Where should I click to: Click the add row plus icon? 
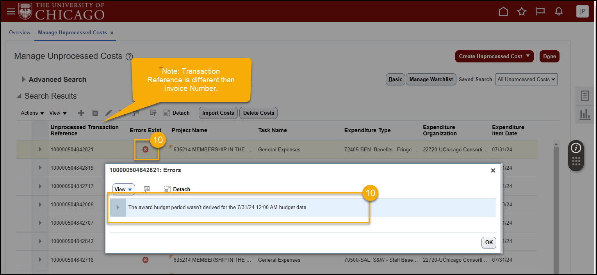point(81,113)
